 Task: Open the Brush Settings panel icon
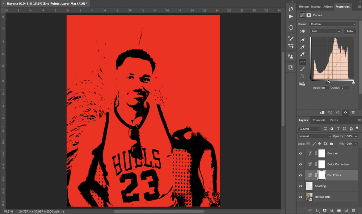(x=291, y=46)
